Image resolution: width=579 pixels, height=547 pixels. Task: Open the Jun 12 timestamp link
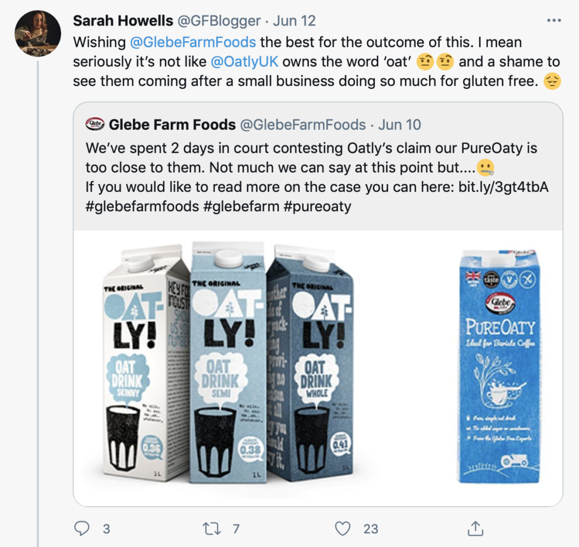(294, 21)
